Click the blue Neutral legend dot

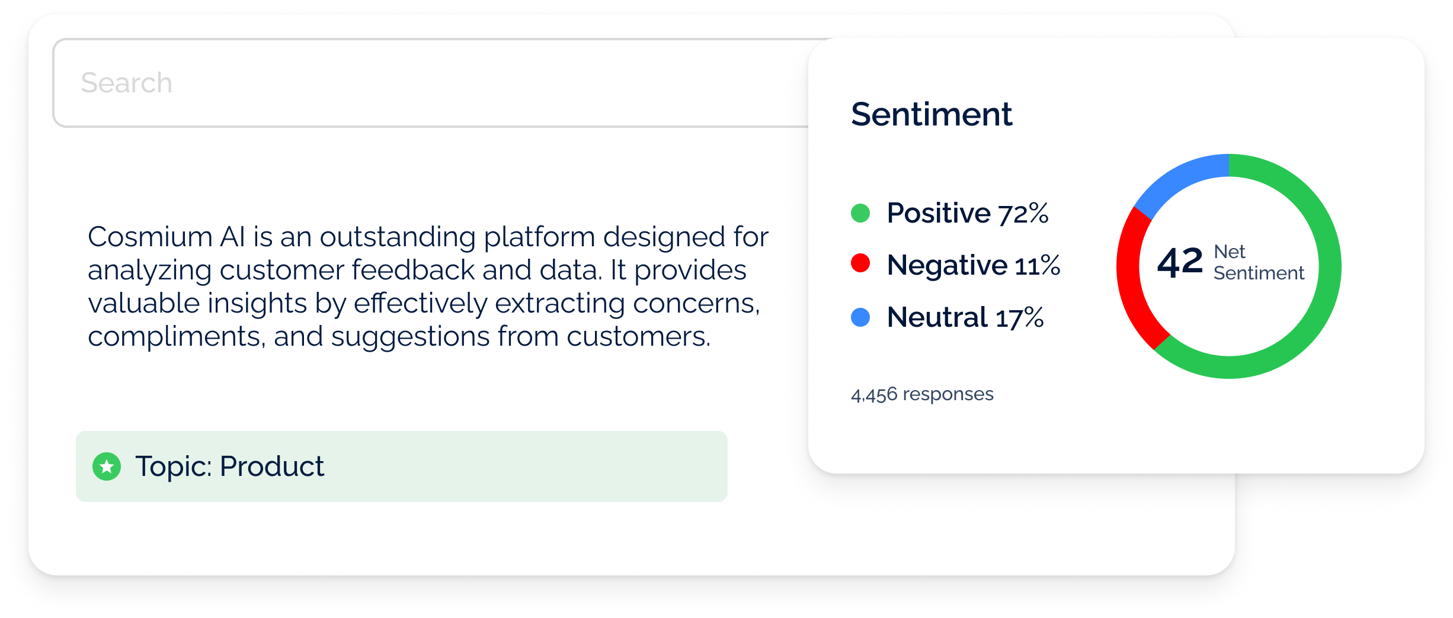click(860, 317)
